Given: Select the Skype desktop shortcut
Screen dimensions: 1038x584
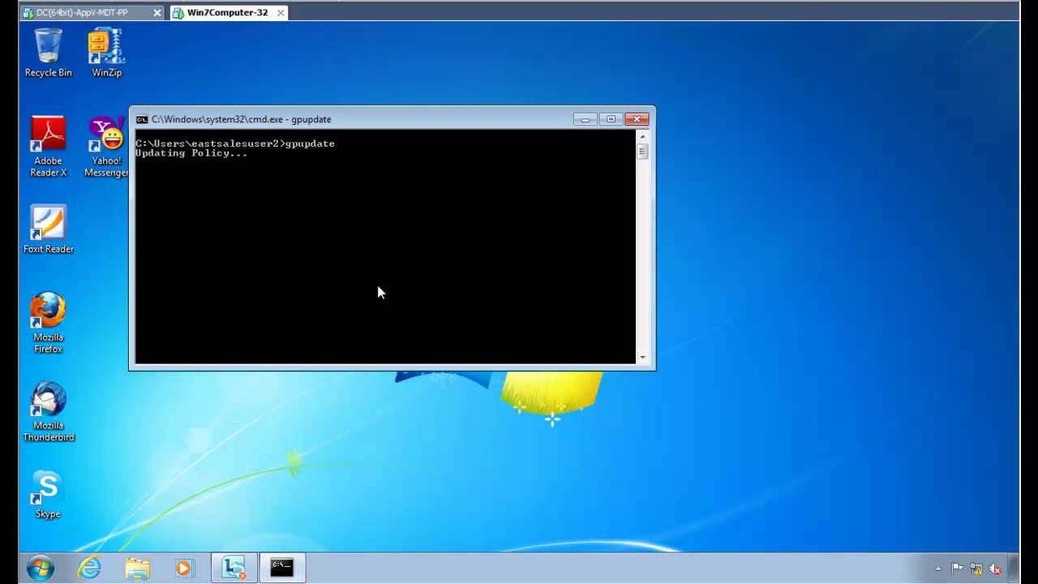Looking at the screenshot, I should tap(48, 494).
